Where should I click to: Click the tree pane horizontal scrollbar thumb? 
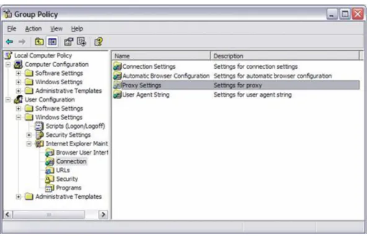pyautogui.click(x=49, y=214)
